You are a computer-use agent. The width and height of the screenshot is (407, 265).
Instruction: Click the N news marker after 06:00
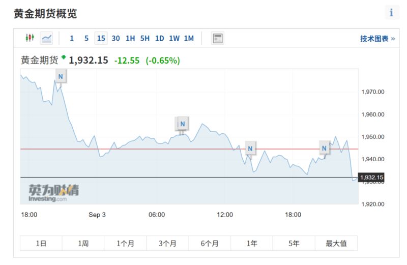(183, 124)
